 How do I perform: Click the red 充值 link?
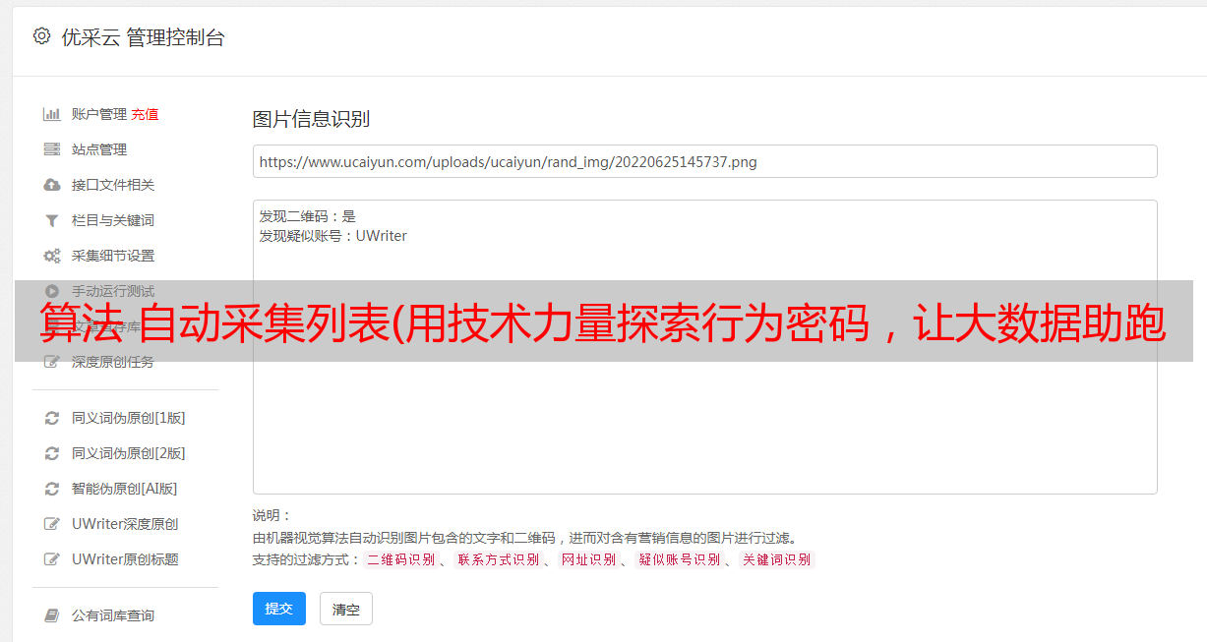(x=145, y=114)
